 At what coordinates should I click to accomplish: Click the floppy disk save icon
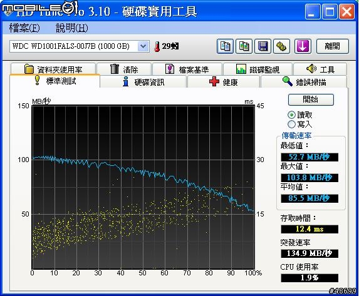(x=263, y=46)
